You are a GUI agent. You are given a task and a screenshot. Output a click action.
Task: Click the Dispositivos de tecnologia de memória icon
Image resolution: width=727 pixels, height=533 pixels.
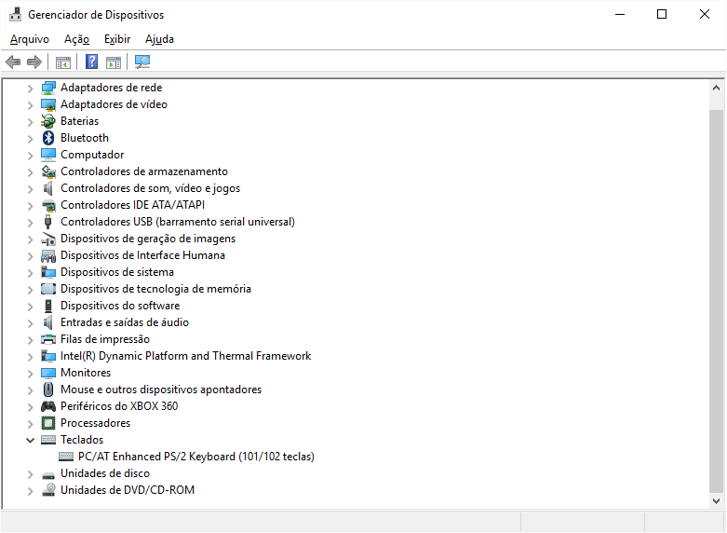click(48, 289)
